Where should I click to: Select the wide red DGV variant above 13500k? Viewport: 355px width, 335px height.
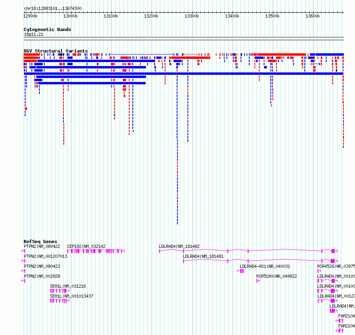click(282, 55)
